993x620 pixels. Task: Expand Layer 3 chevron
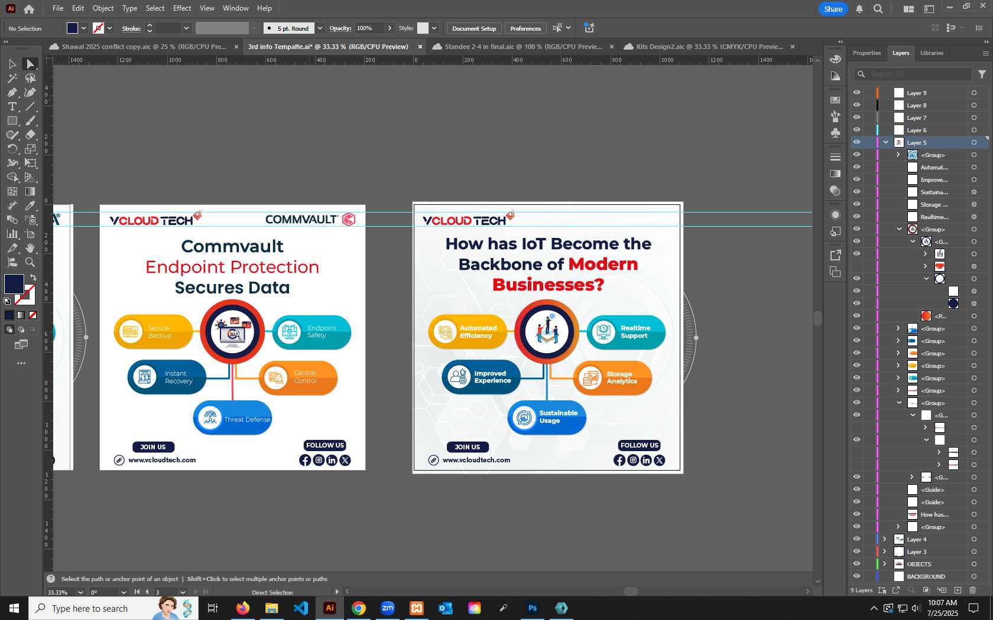(x=885, y=552)
